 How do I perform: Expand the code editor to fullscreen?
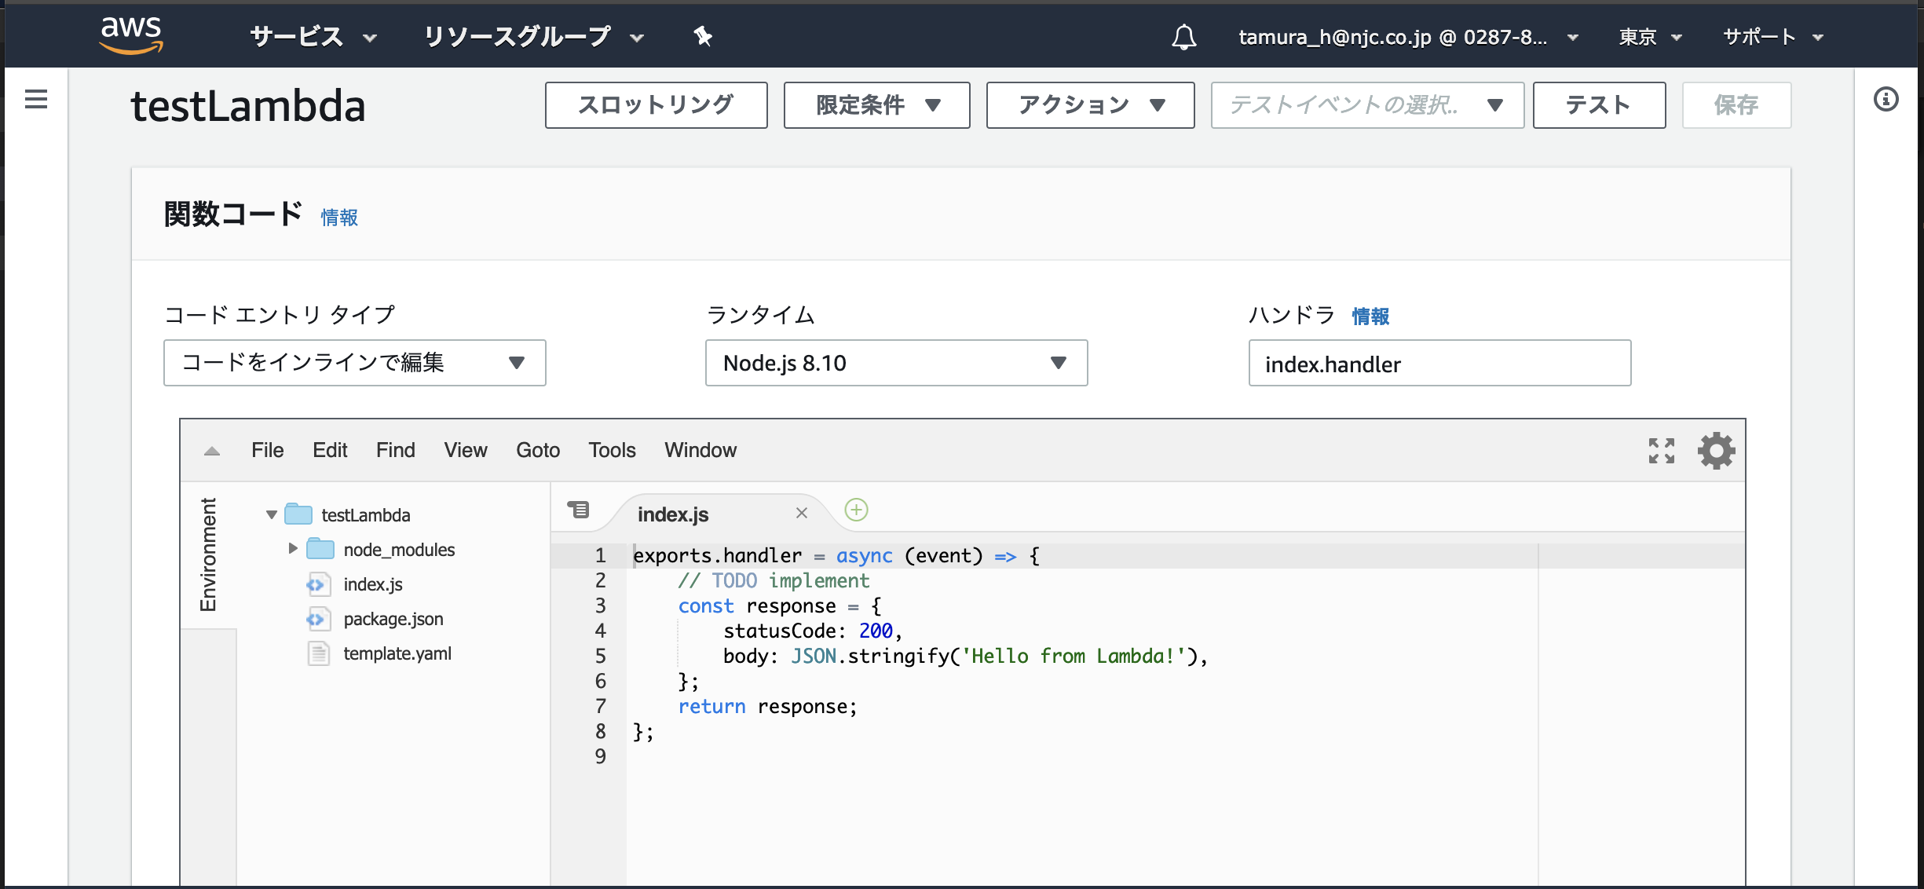click(1661, 450)
